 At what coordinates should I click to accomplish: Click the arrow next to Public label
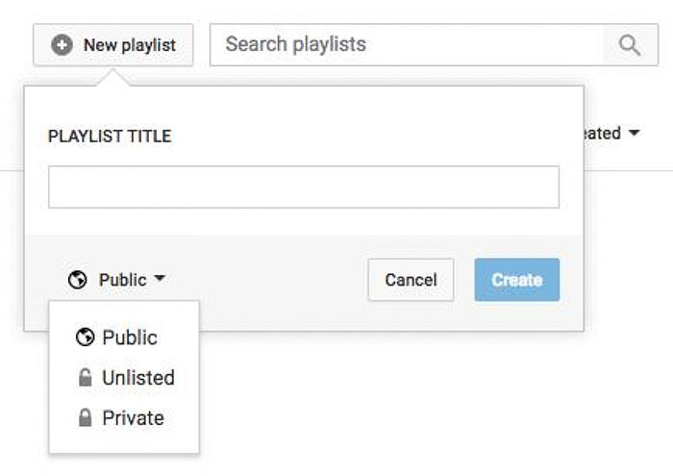(160, 279)
